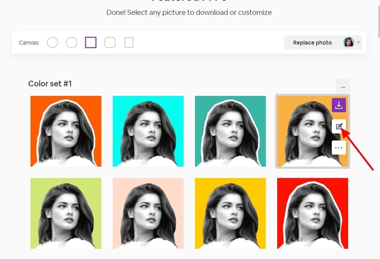
Task: Open the uploaded photo avatar thumbnail
Action: (x=349, y=42)
